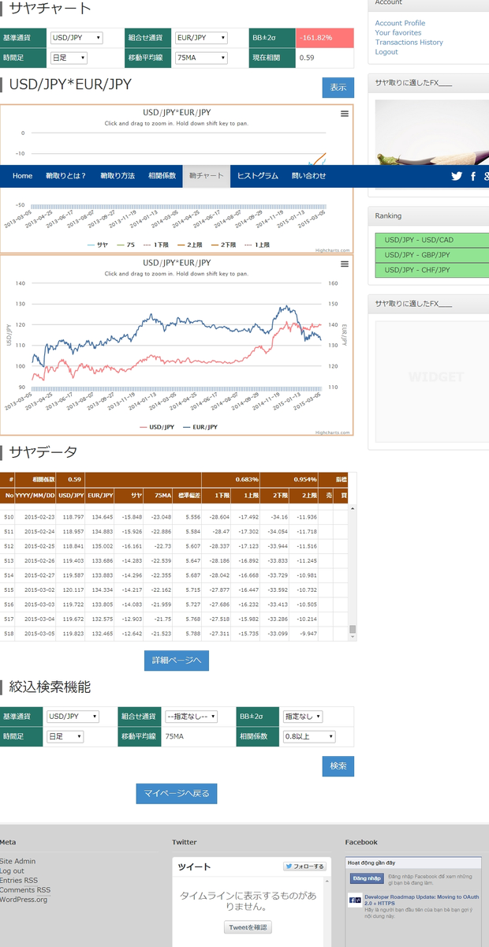489x947 pixels.
Task: Click the 検索 button
Action: (x=338, y=766)
